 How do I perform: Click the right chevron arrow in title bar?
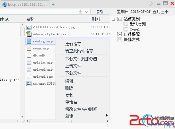151,4
